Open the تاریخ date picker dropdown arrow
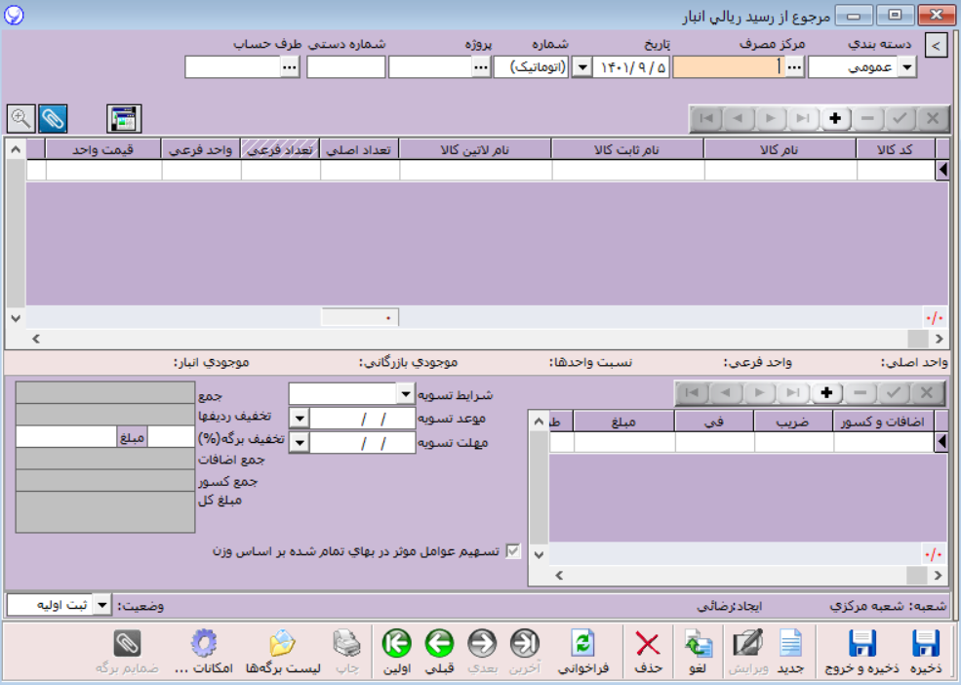Image resolution: width=961 pixels, height=685 pixels. click(x=582, y=67)
